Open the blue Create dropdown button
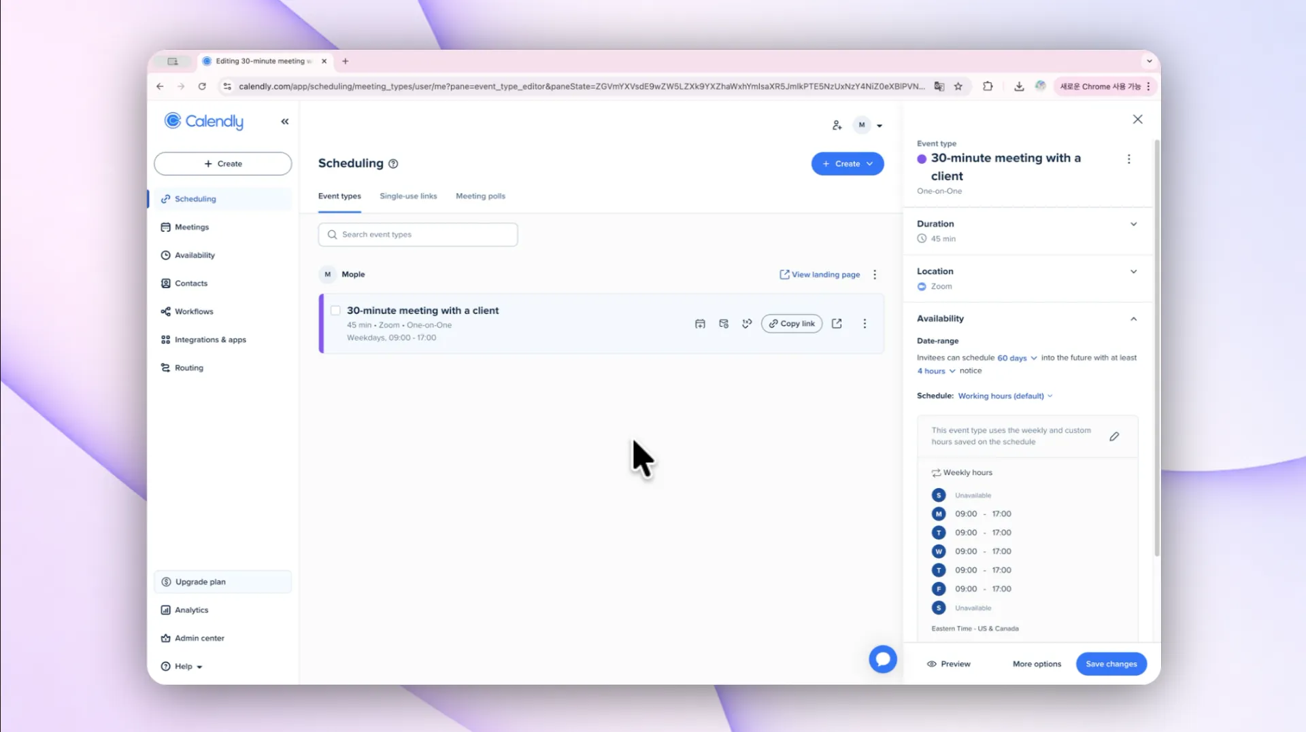Viewport: 1306px width, 732px height. 848,164
